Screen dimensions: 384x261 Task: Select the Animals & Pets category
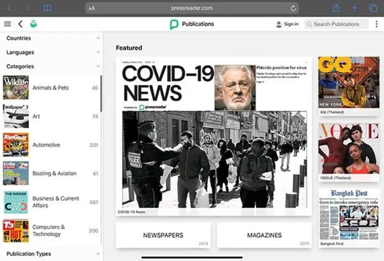pos(50,88)
